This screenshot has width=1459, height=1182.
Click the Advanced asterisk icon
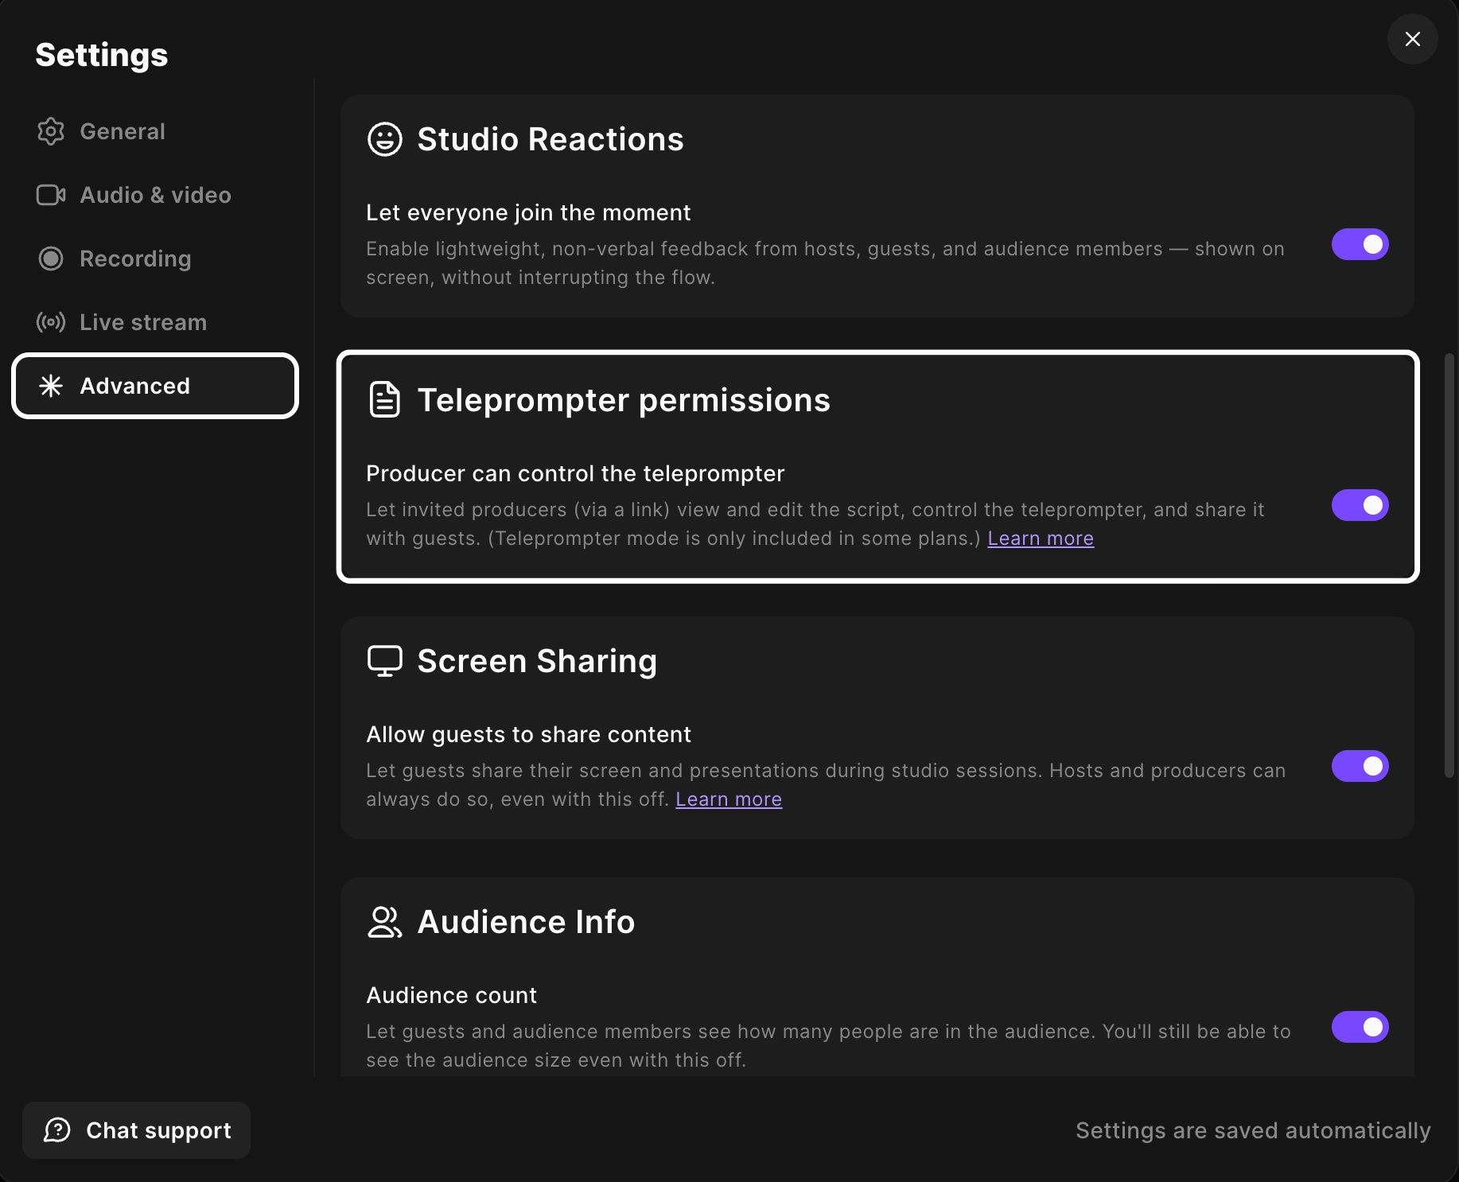pos(51,386)
